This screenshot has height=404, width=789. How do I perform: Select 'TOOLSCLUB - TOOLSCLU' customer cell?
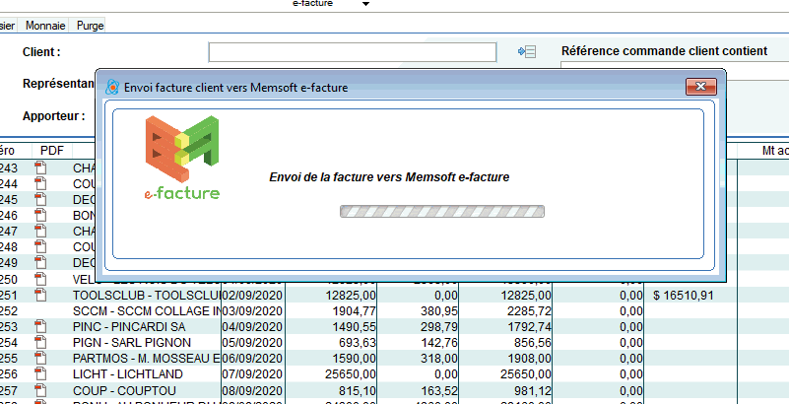coord(147,295)
